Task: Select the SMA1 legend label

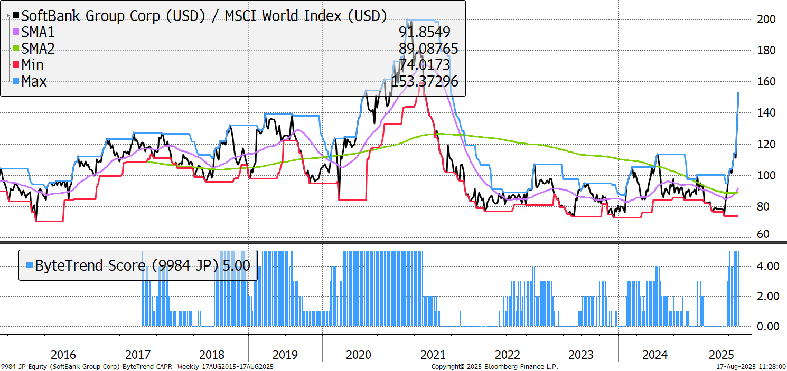Action: 38,33
